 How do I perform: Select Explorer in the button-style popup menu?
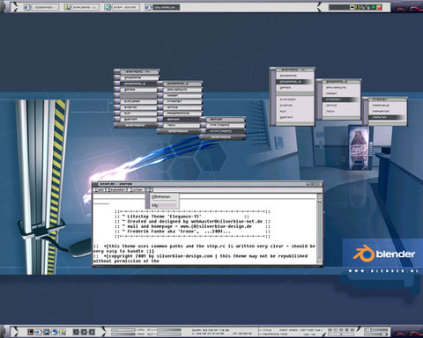pos(137,101)
